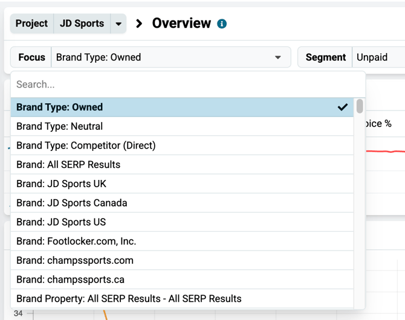Open the JD Sports project dropdown arrow
This screenshot has height=320, width=405.
point(118,24)
